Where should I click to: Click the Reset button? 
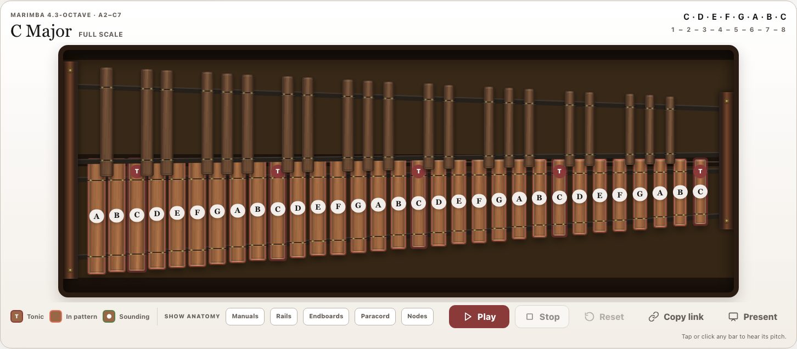(604, 317)
